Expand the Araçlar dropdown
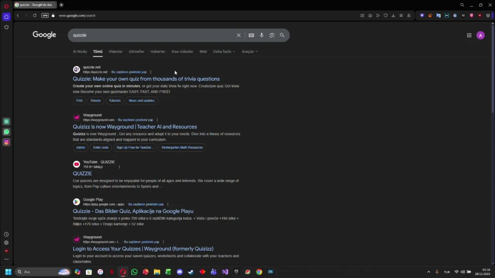The height and width of the screenshot is (278, 495). point(250,51)
